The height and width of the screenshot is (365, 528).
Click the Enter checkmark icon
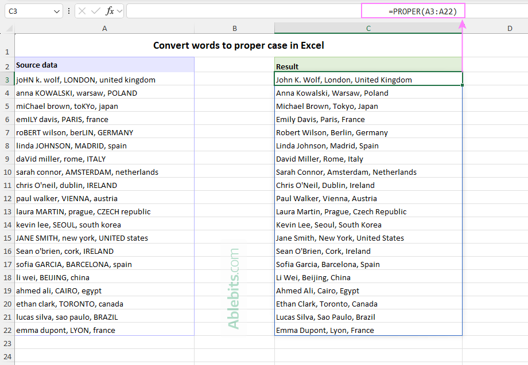(94, 11)
